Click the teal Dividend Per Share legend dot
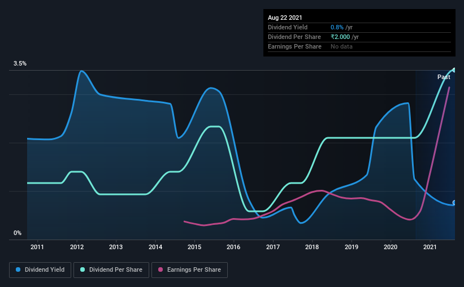Viewport: 464px width, 287px height. pyautogui.click(x=83, y=269)
